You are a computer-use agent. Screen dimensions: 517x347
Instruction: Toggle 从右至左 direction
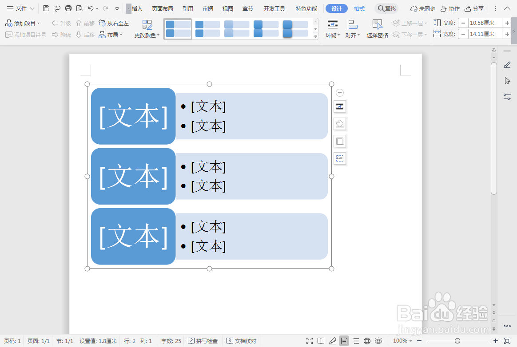[x=114, y=23]
